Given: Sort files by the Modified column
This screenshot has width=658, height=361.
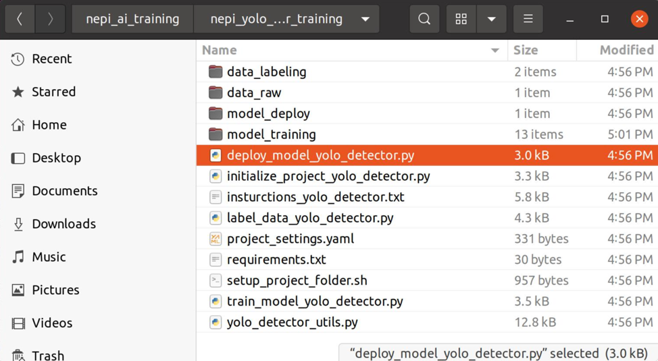Looking at the screenshot, I should pyautogui.click(x=626, y=50).
